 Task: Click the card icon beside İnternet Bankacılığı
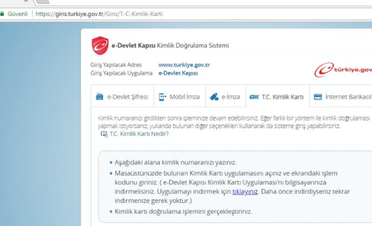(318, 97)
